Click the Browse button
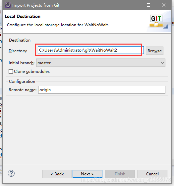The width and height of the screenshot is (174, 186). pos(154,51)
